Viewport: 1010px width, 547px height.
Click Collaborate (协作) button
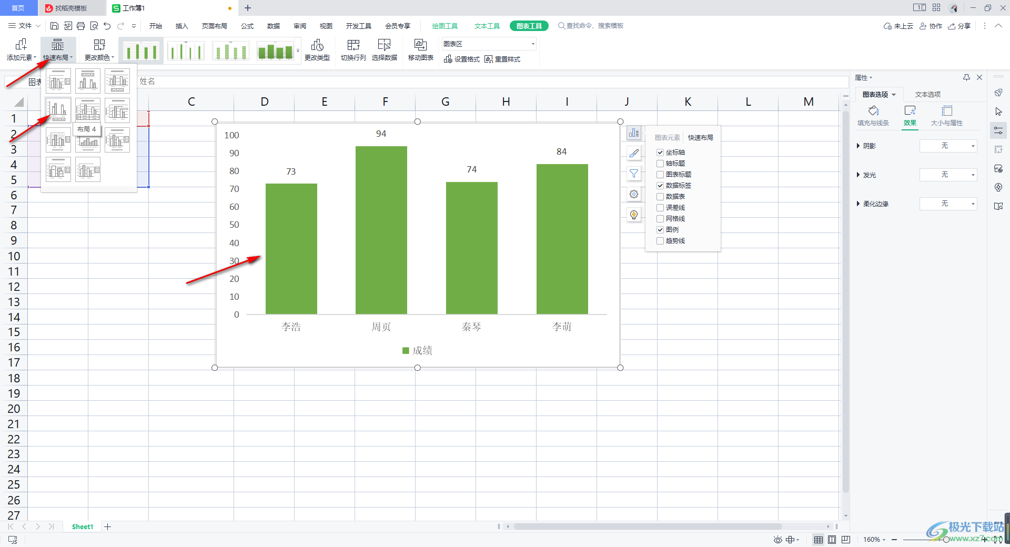click(x=931, y=26)
